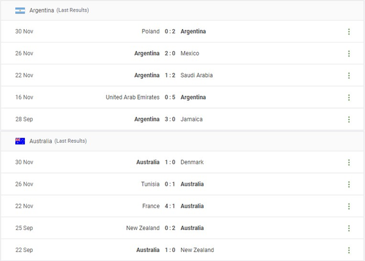365x261 pixels.
Task: Click the Denmark team name
Action: coord(192,162)
